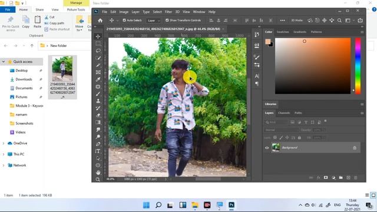Viewport: 377px width, 212px height.
Task: Click the rainbow hue slider
Action: pos(358,66)
